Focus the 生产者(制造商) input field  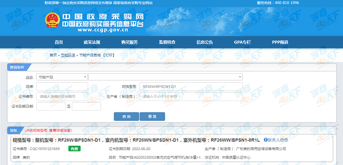pos(191,96)
